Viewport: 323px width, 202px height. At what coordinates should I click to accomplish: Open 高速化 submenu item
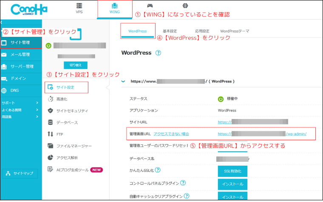click(x=62, y=99)
